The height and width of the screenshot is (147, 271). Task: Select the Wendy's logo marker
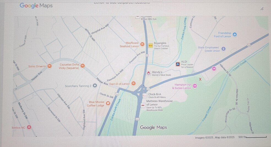148,73
